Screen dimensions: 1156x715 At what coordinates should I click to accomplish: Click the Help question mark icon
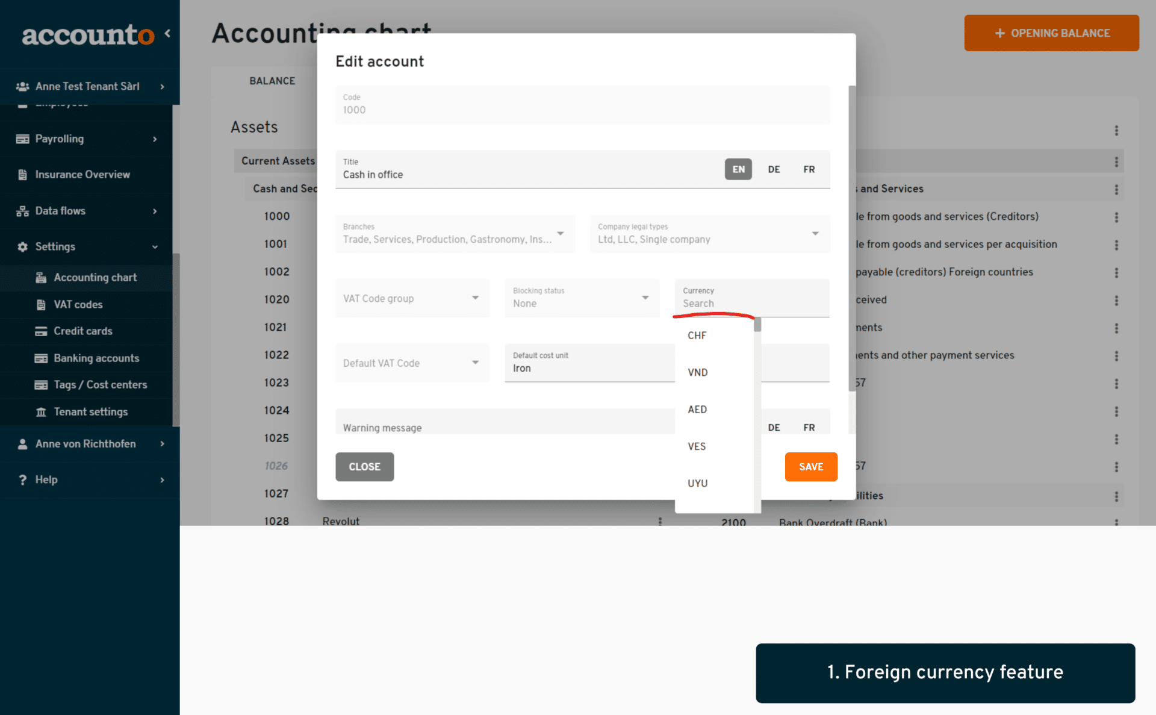22,480
